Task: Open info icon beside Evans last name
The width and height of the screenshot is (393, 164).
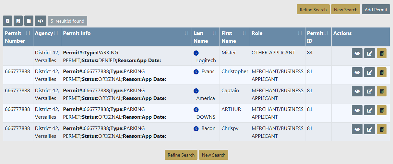Action: point(196,72)
